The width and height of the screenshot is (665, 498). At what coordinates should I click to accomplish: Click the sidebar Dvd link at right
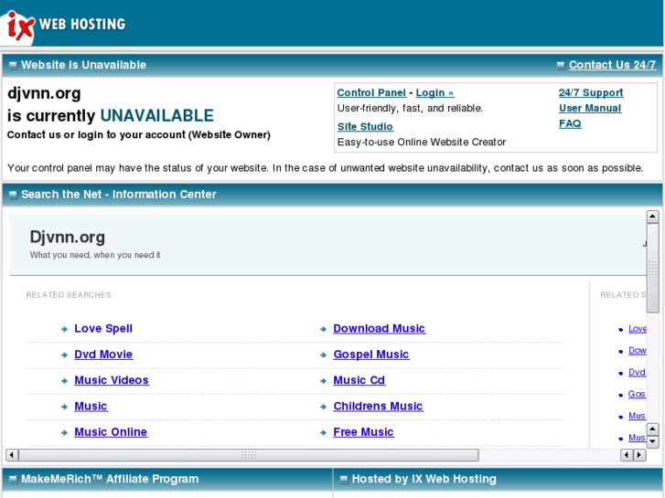pos(637,373)
